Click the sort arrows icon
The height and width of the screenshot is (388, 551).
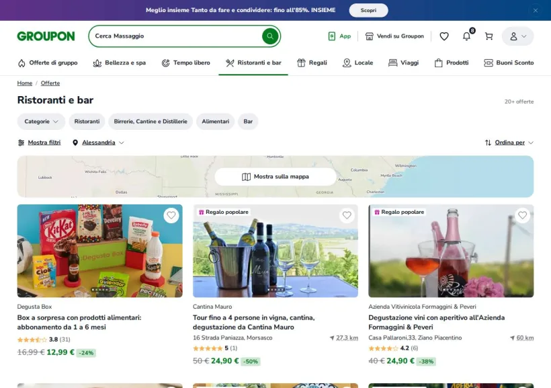488,143
